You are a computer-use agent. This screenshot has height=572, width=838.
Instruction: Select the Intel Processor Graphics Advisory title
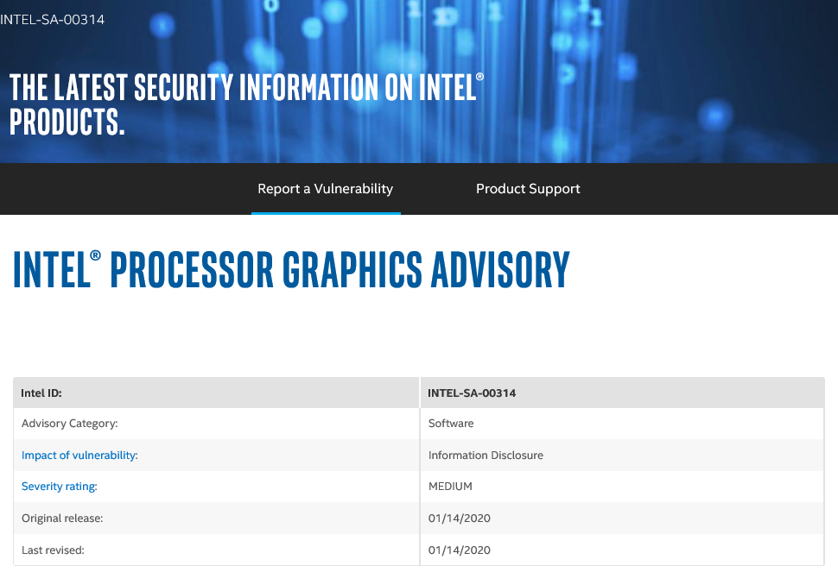click(291, 270)
